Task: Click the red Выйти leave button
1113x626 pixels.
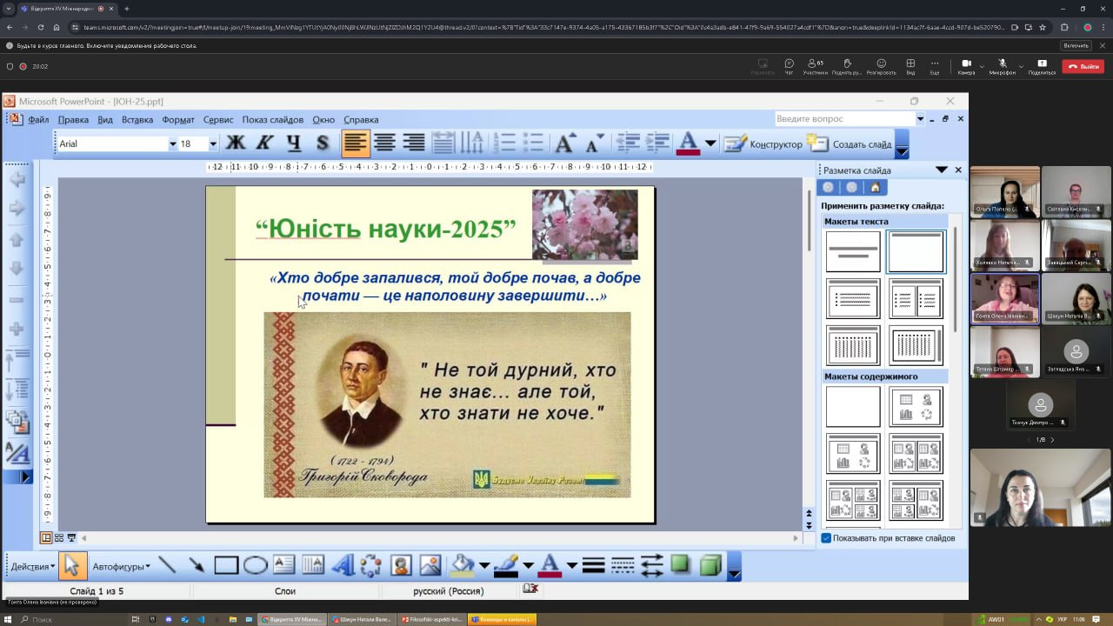Action: click(1083, 66)
